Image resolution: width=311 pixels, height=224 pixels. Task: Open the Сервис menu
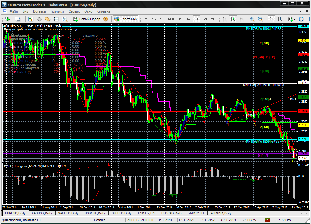74,11
